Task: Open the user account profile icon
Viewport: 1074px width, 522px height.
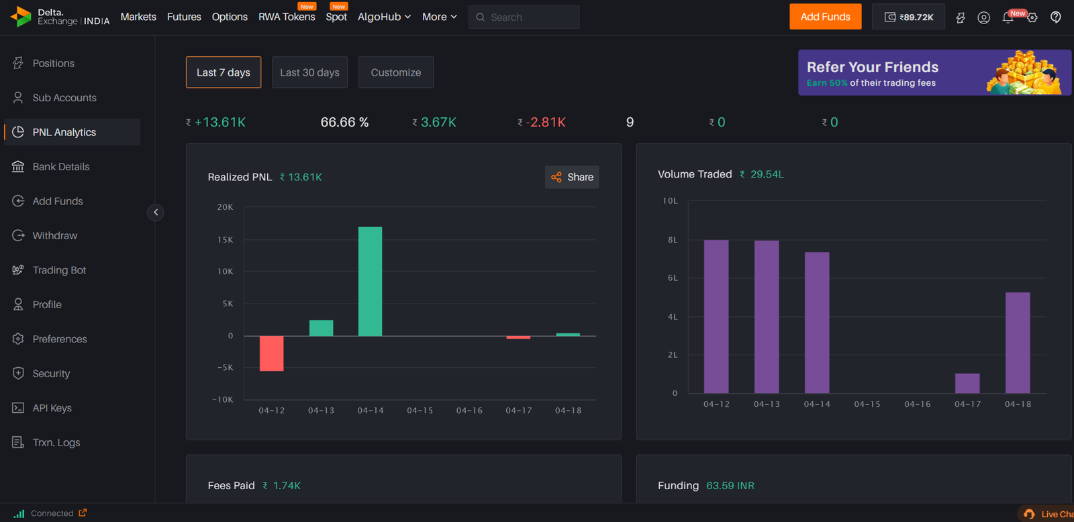Action: pos(983,17)
